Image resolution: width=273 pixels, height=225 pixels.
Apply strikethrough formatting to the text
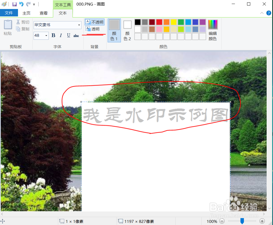pyautogui.click(x=76, y=35)
